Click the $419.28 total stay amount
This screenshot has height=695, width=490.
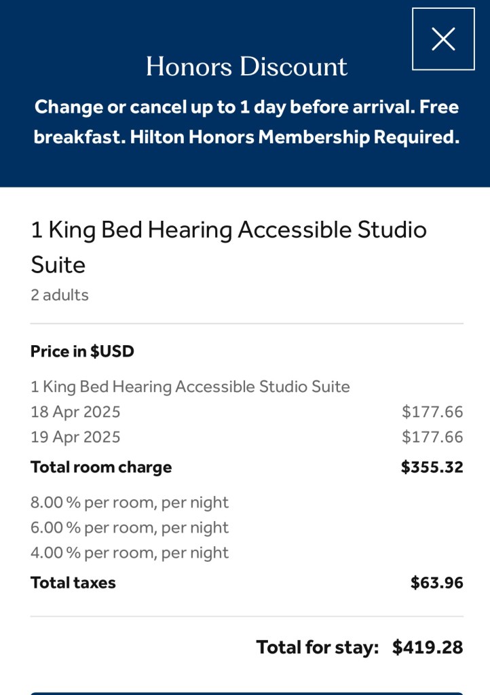428,647
